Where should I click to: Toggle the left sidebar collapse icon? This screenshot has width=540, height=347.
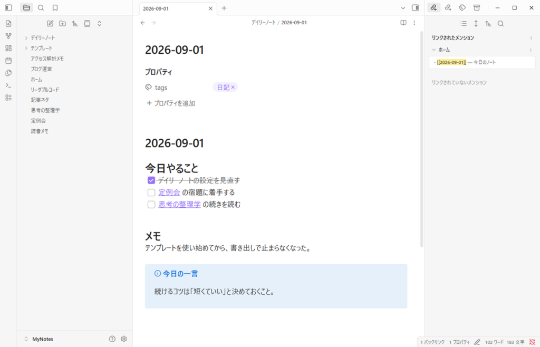[x=8, y=7]
